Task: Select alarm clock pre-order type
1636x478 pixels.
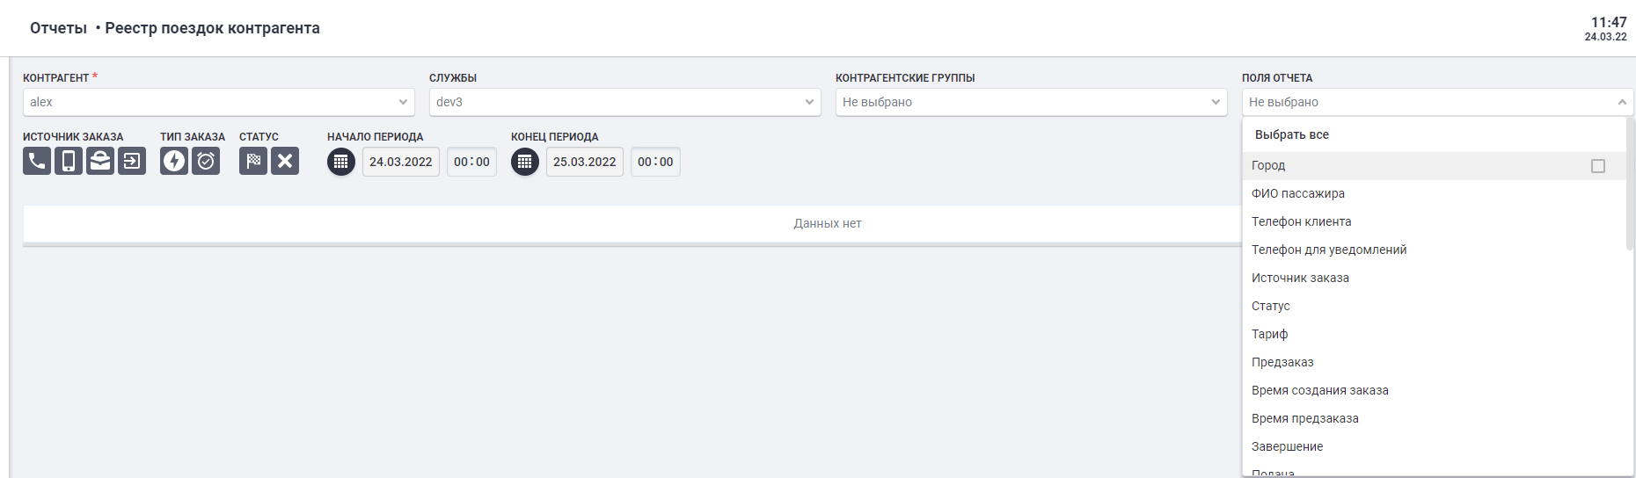Action: (x=206, y=161)
